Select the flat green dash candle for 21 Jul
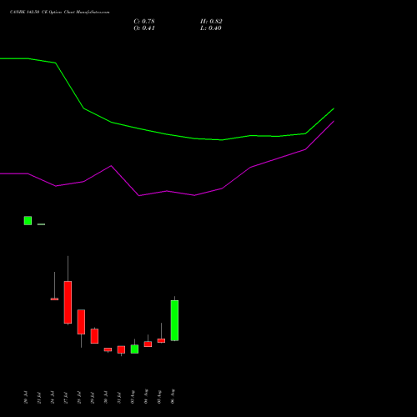The height and width of the screenshot is (417, 417). (41, 224)
